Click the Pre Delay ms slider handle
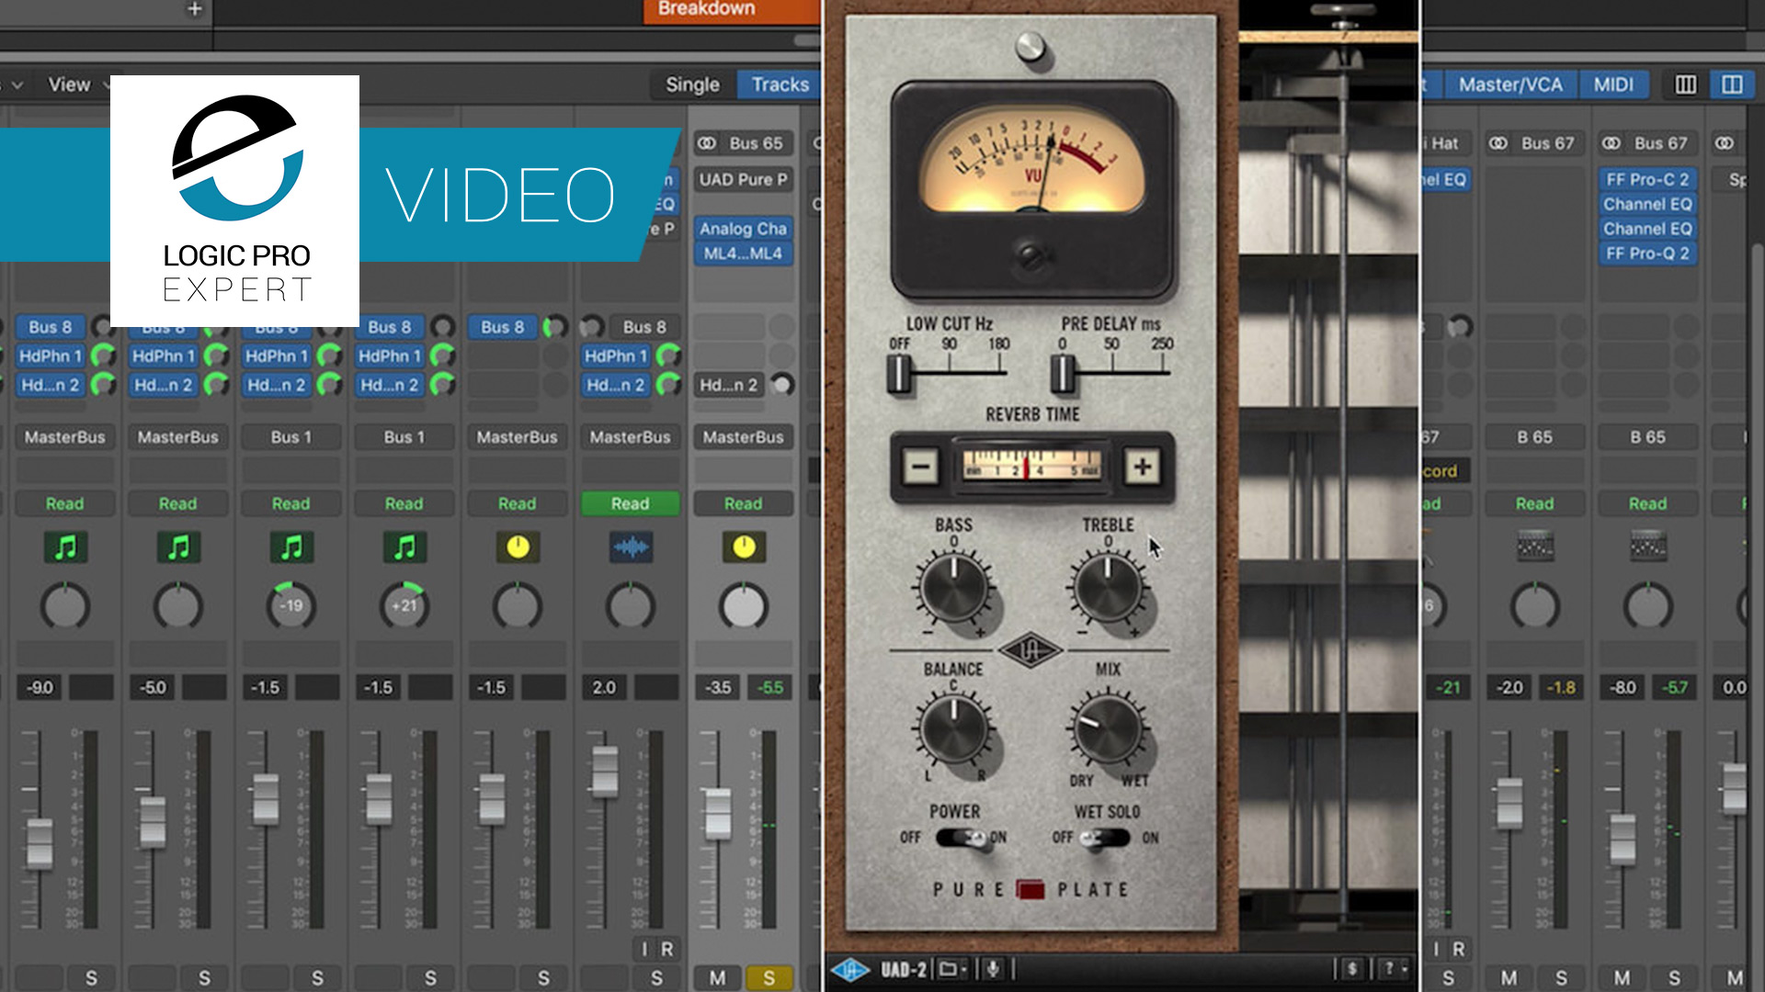This screenshot has height=992, width=1765. (1062, 374)
